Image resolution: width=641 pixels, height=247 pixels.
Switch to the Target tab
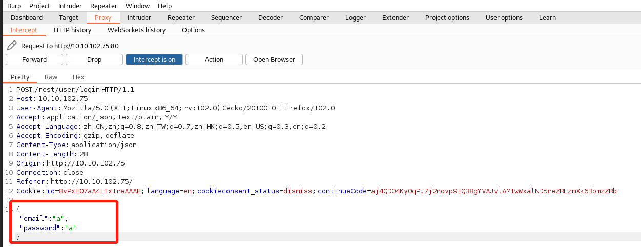68,17
